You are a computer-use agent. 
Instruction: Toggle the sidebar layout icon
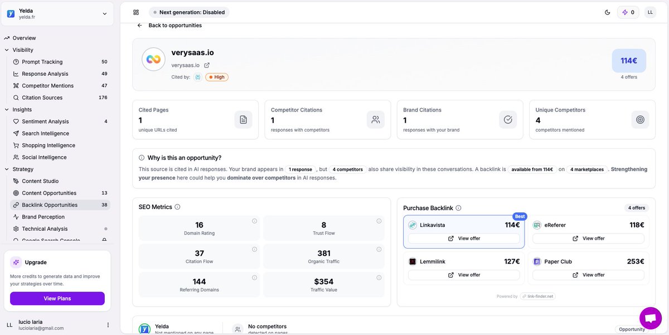tap(136, 12)
